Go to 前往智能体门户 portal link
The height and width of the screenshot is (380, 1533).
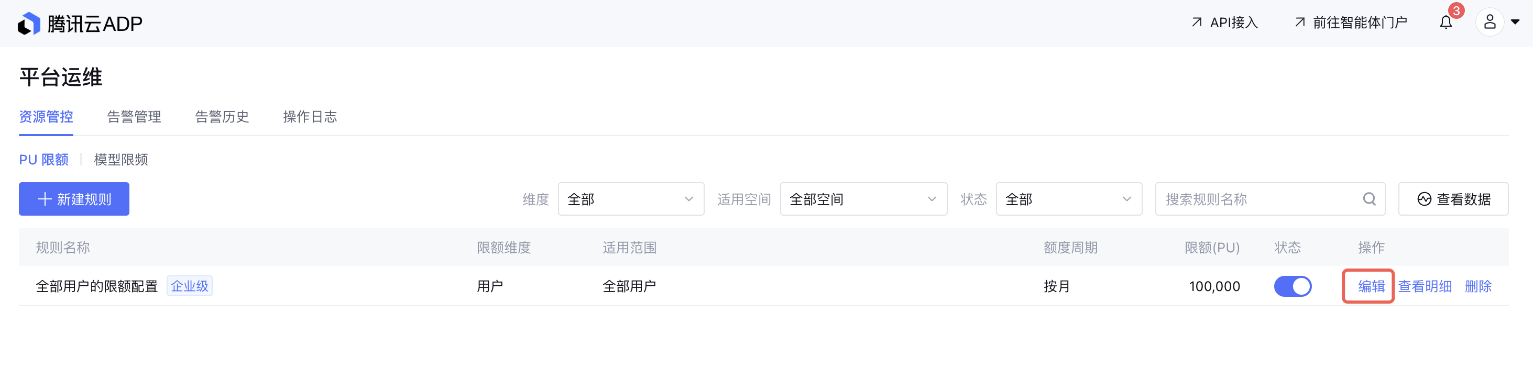point(1350,23)
